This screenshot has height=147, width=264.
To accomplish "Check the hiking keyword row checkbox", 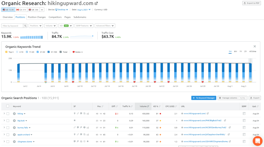I will click(8, 114).
